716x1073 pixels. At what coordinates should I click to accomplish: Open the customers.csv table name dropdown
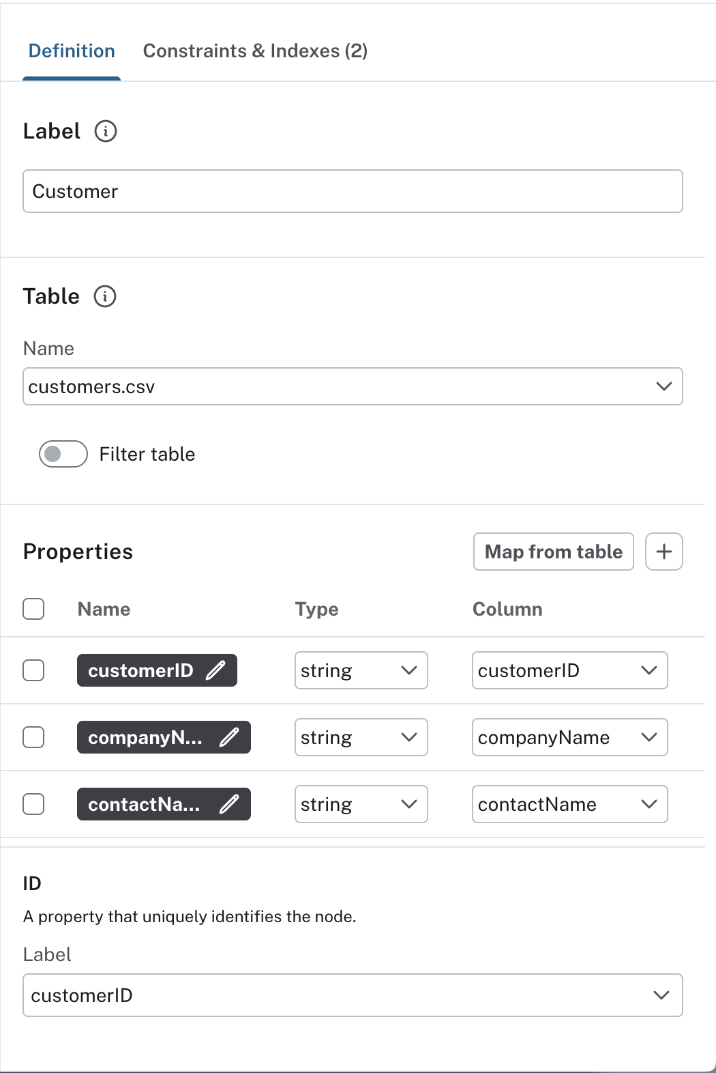pos(353,386)
